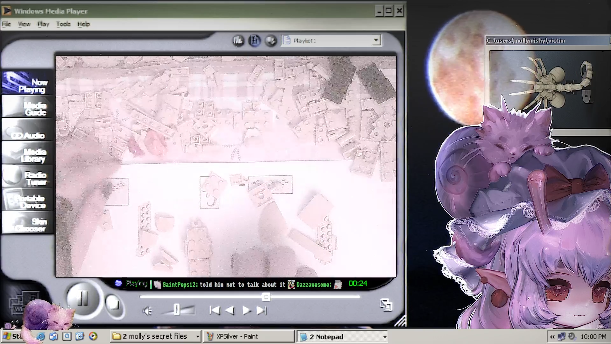Click the 10:00 PM clock
611x344 pixels.
pyautogui.click(x=593, y=337)
